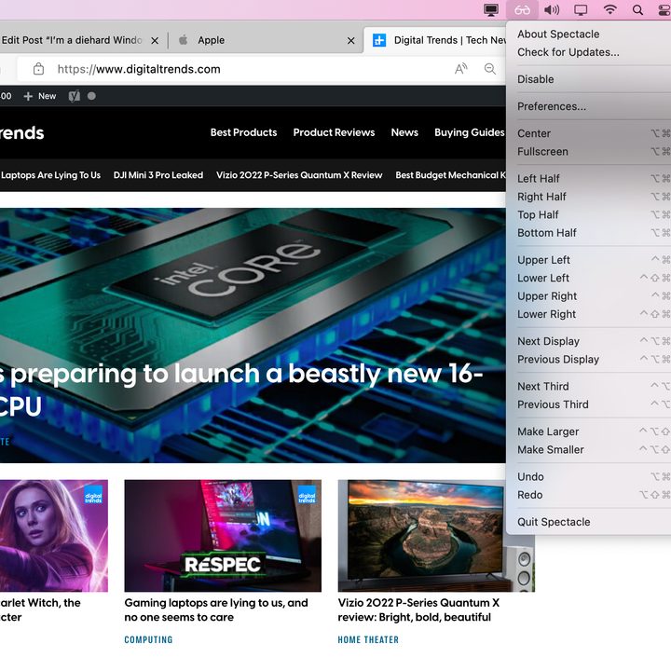Open Control Center icon in menu bar
The width and height of the screenshot is (671, 671).
(664, 10)
